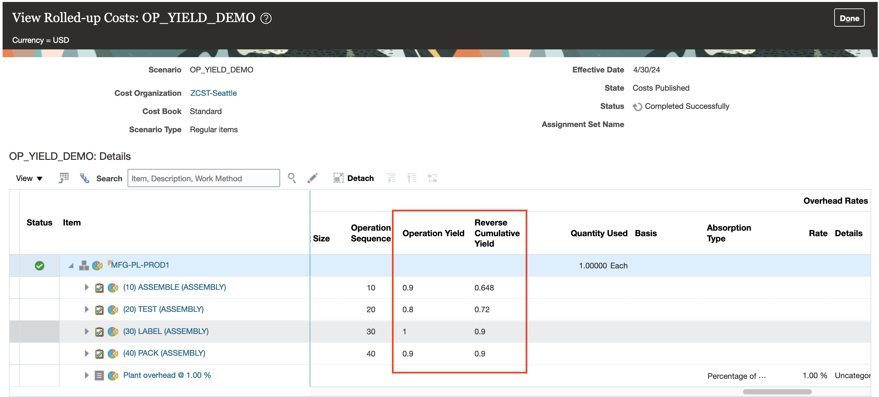The height and width of the screenshot is (397, 879).
Task: Click the pencil edit icon
Action: 312,178
